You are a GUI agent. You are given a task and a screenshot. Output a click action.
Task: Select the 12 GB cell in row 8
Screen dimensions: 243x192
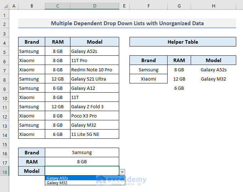[x=58, y=79]
